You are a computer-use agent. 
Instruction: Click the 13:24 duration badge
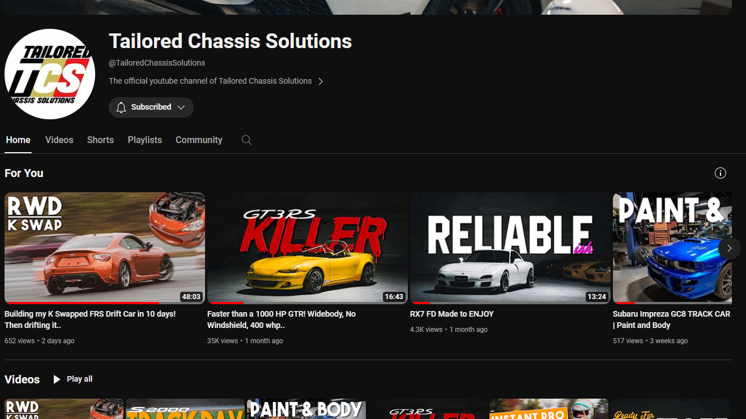point(596,296)
